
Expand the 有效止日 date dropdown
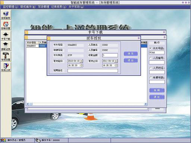pyautogui.click(x=116, y=61)
